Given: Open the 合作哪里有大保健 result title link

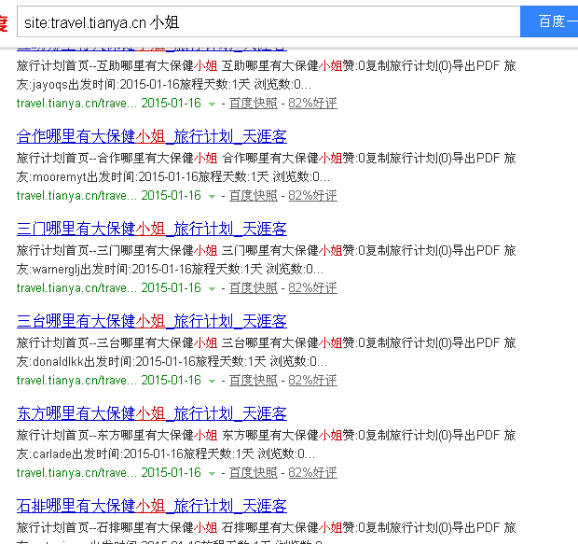Looking at the screenshot, I should [x=151, y=136].
